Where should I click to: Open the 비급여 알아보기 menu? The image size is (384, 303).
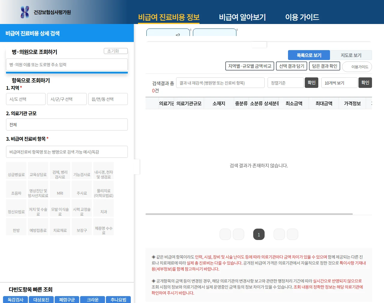[242, 17]
